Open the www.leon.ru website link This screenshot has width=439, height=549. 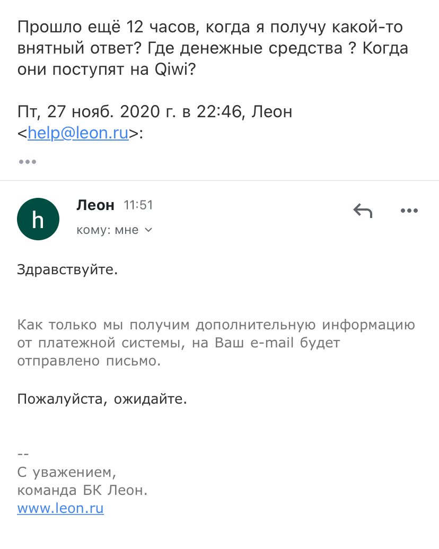(x=60, y=509)
